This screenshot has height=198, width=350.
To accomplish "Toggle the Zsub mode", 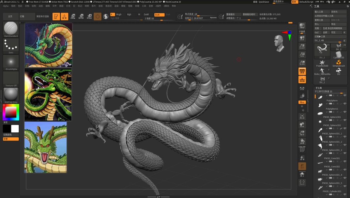I will (x=159, y=15).
